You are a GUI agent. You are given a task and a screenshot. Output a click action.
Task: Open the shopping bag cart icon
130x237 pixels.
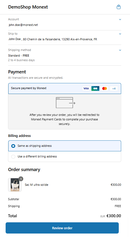[x=118, y=7]
